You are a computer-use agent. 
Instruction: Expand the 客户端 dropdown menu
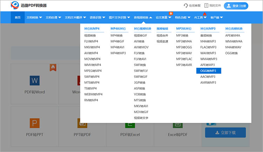pos(217,17)
